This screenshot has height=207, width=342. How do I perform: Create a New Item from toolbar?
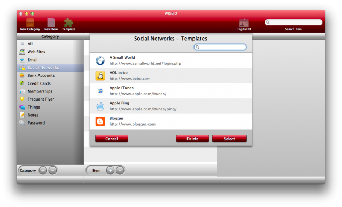pos(51,22)
